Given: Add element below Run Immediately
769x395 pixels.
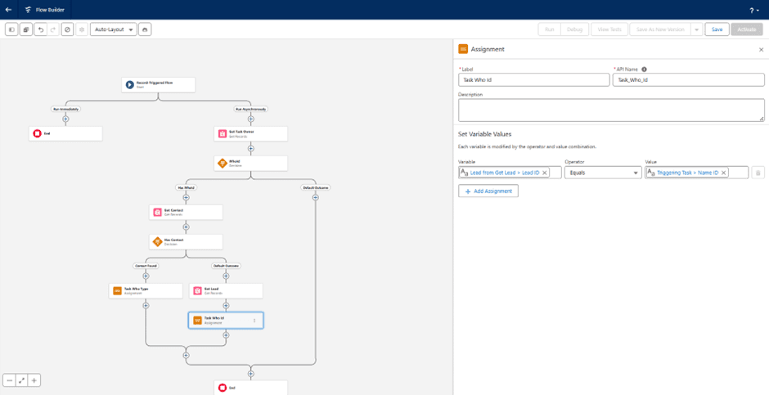Looking at the screenshot, I should point(65,119).
